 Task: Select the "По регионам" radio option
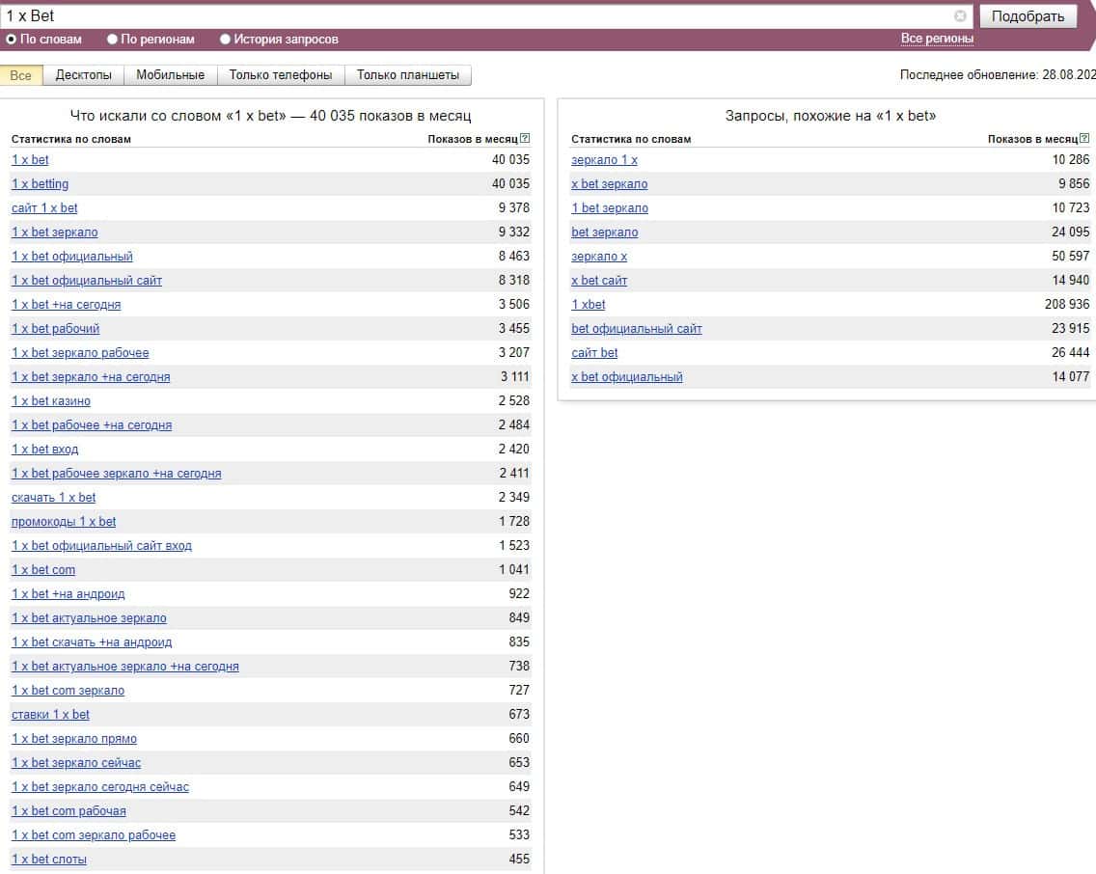coord(112,40)
